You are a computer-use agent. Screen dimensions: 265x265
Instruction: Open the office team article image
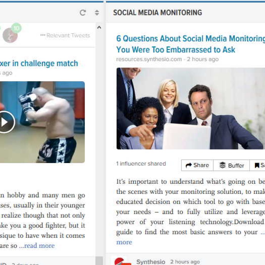191,108
